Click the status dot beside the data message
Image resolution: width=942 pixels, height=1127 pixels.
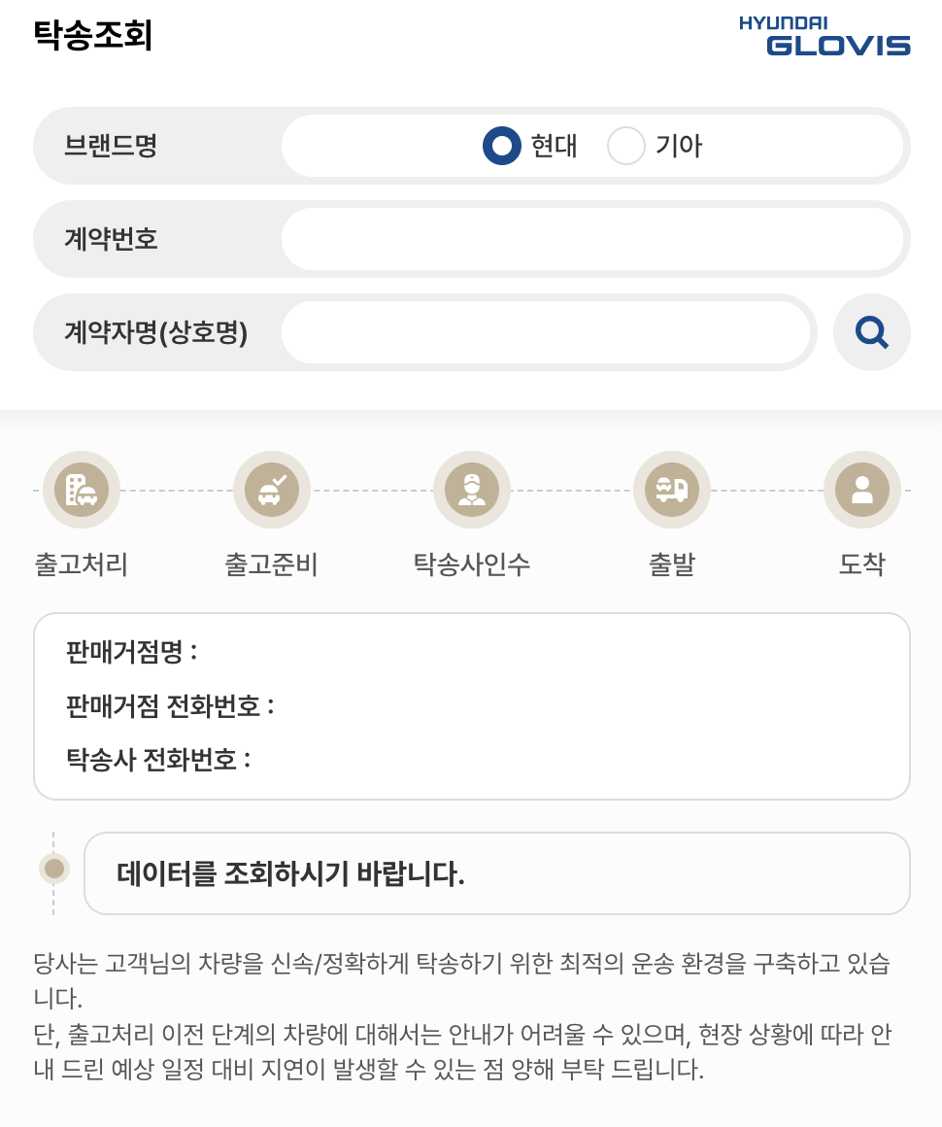[x=54, y=868]
